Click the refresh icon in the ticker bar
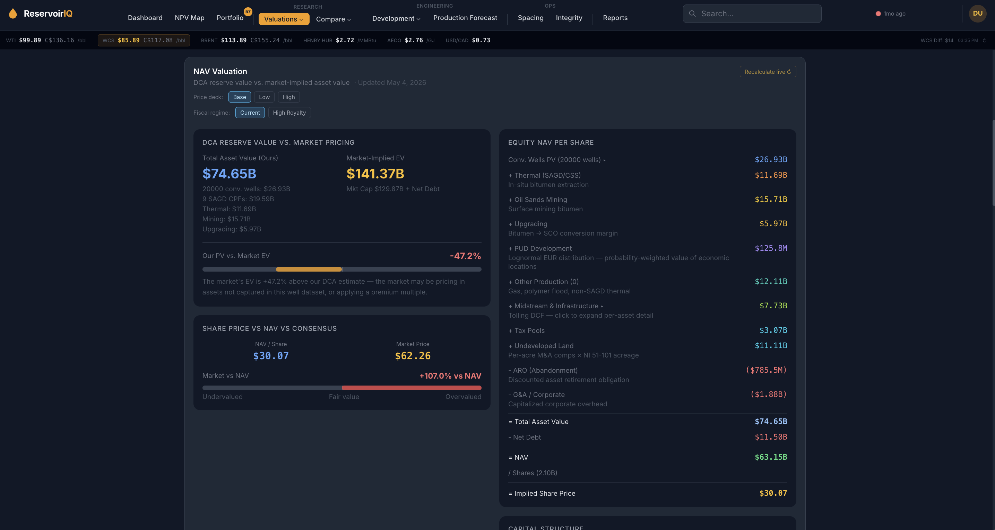Screen dimensions: 995x530 tap(985, 41)
